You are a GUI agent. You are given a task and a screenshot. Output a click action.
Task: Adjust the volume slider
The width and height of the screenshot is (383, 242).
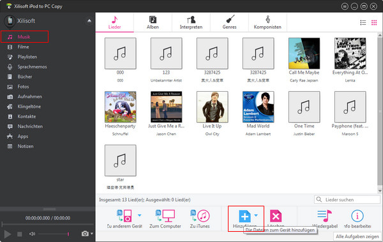(x=54, y=234)
